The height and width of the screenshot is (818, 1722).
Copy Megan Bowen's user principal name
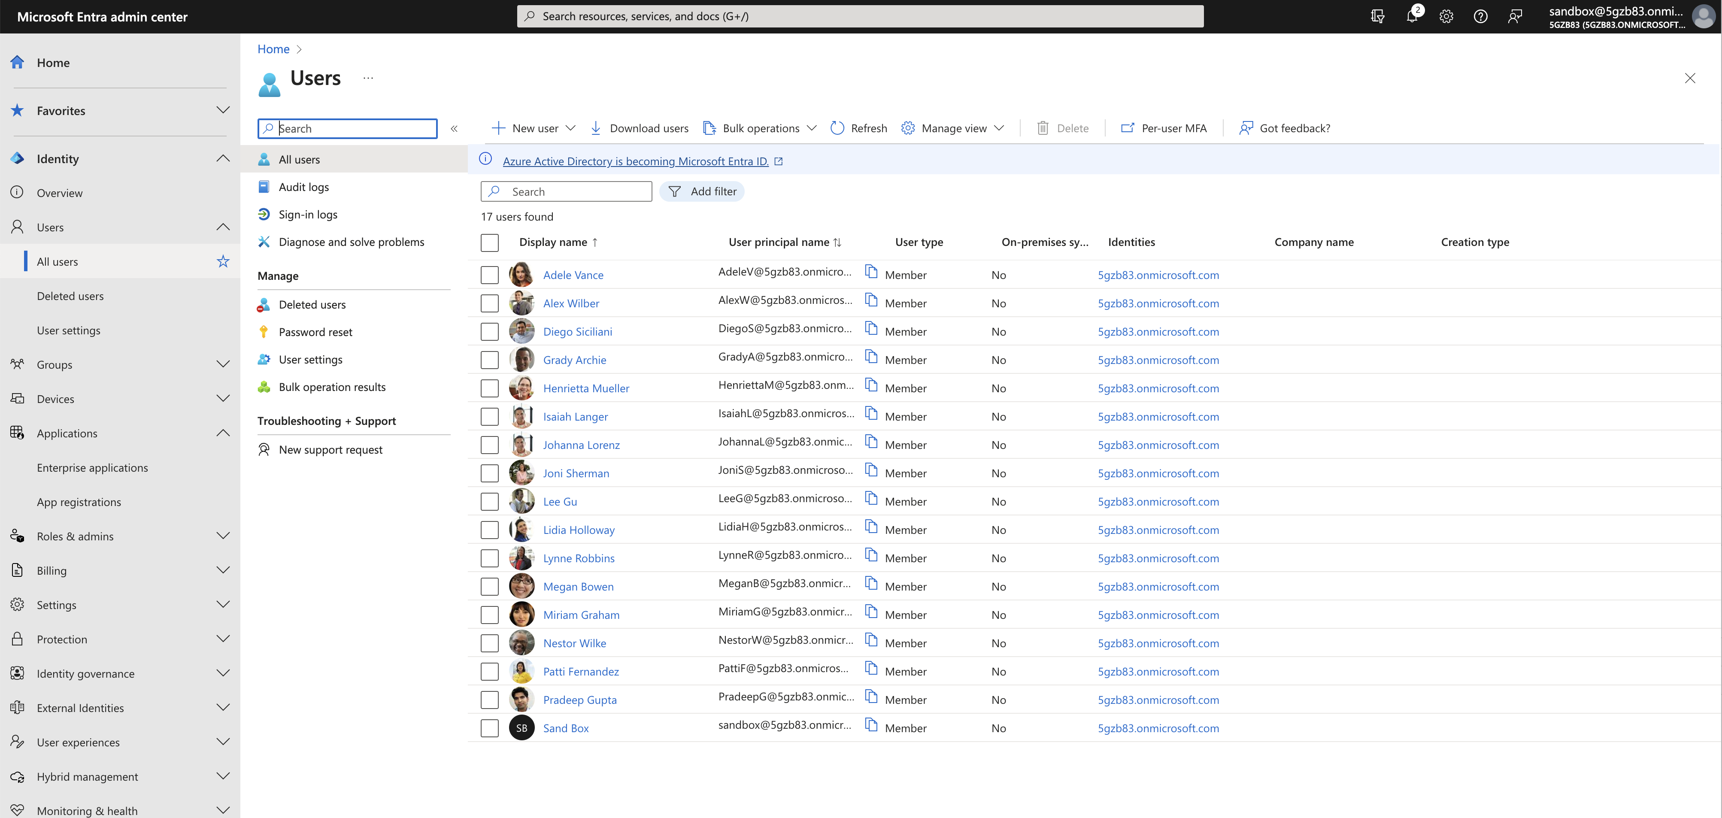[871, 583]
